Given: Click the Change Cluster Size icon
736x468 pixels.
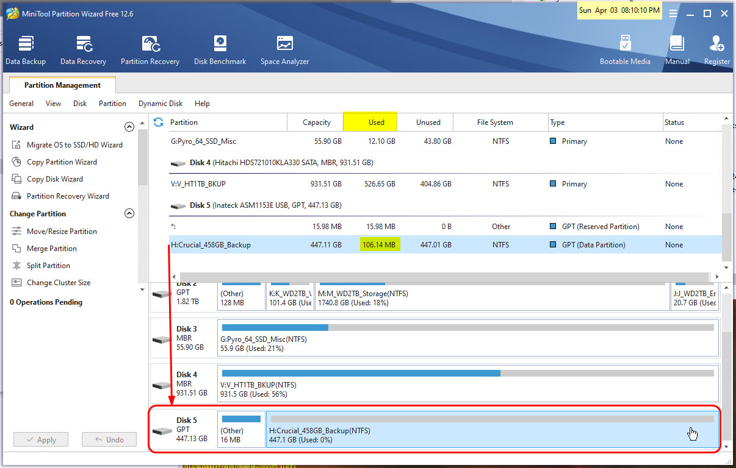Looking at the screenshot, I should click(x=16, y=283).
